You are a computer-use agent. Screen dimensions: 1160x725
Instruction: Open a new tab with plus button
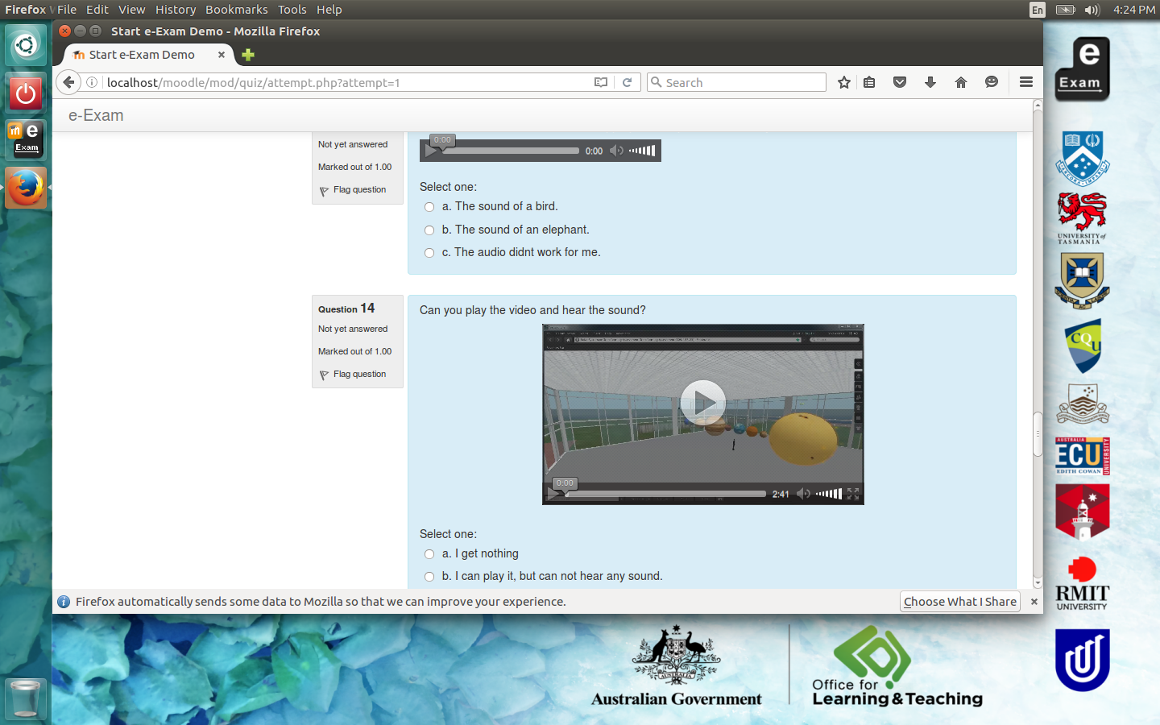click(248, 55)
